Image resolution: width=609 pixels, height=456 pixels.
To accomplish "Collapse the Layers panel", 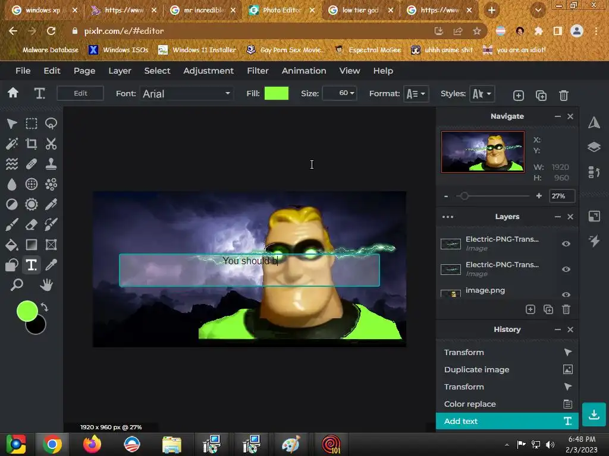I will 558,217.
